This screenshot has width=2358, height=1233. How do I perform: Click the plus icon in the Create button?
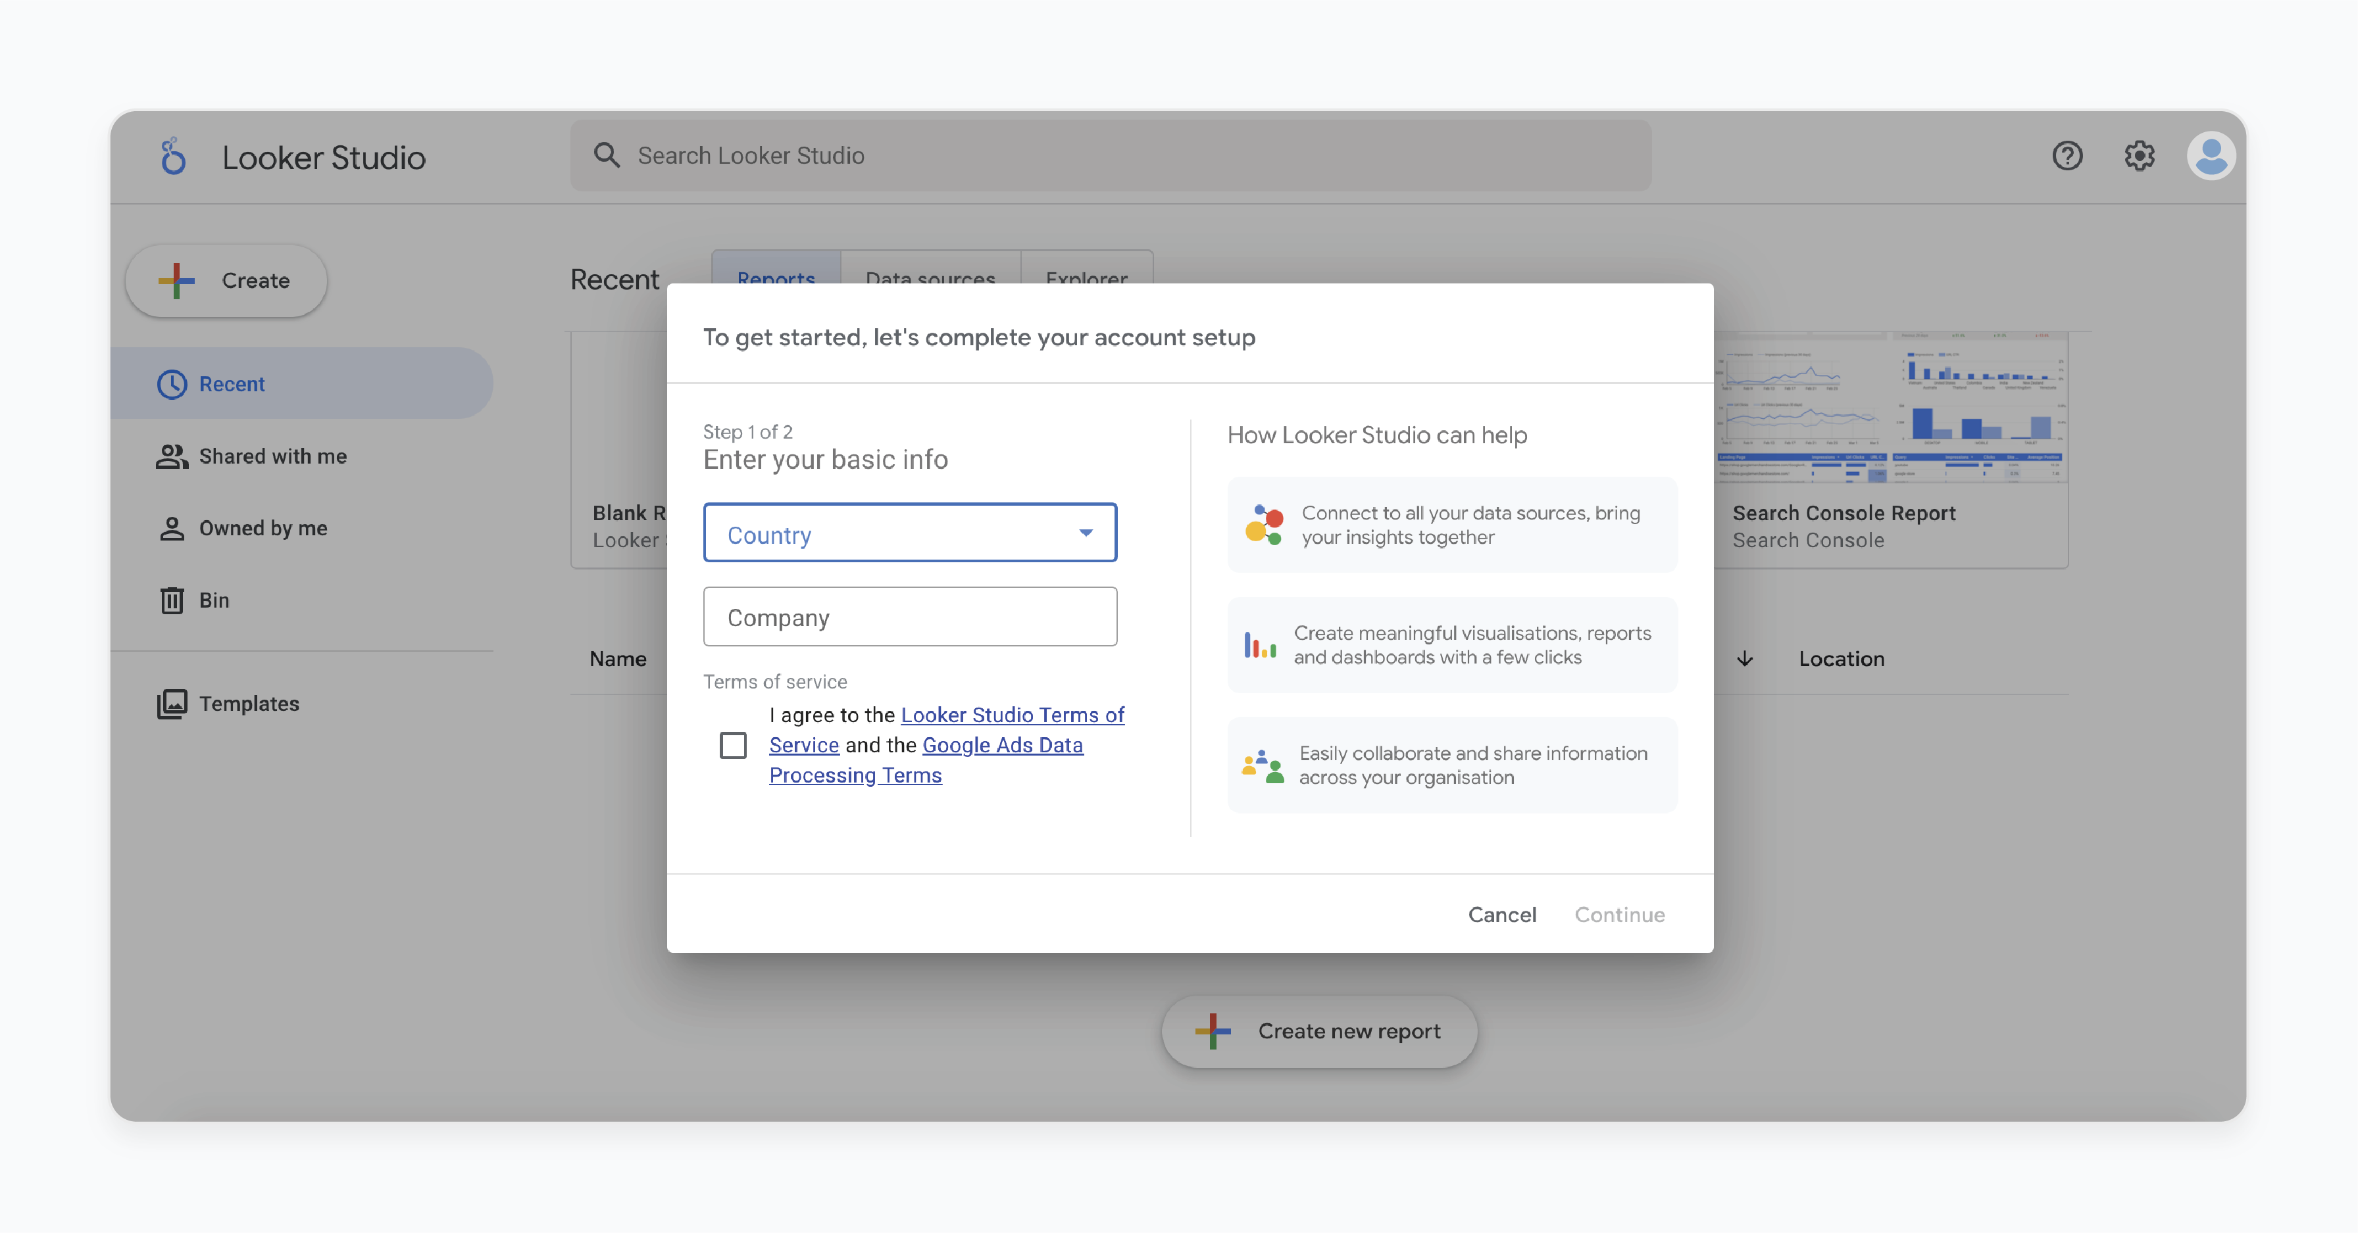click(x=177, y=281)
